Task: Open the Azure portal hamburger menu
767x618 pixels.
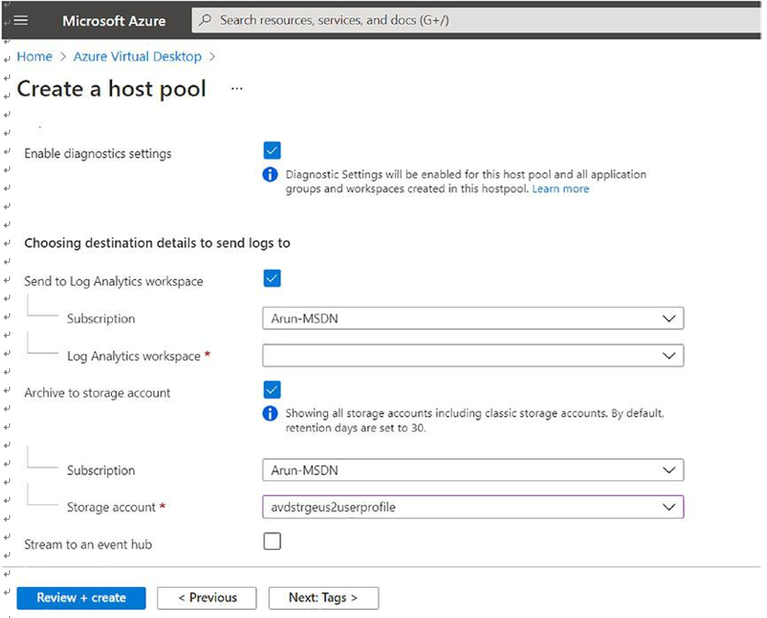Action: (21, 20)
